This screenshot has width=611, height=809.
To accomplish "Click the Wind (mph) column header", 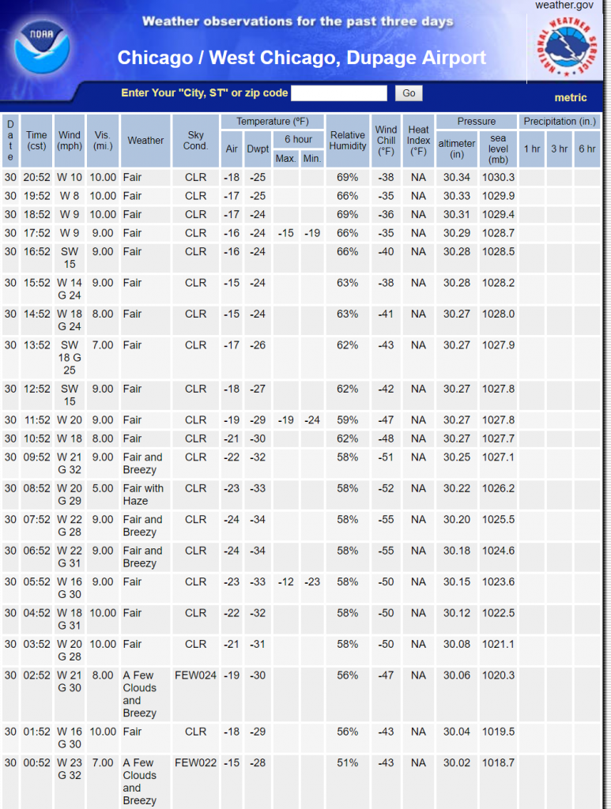I will [x=69, y=141].
